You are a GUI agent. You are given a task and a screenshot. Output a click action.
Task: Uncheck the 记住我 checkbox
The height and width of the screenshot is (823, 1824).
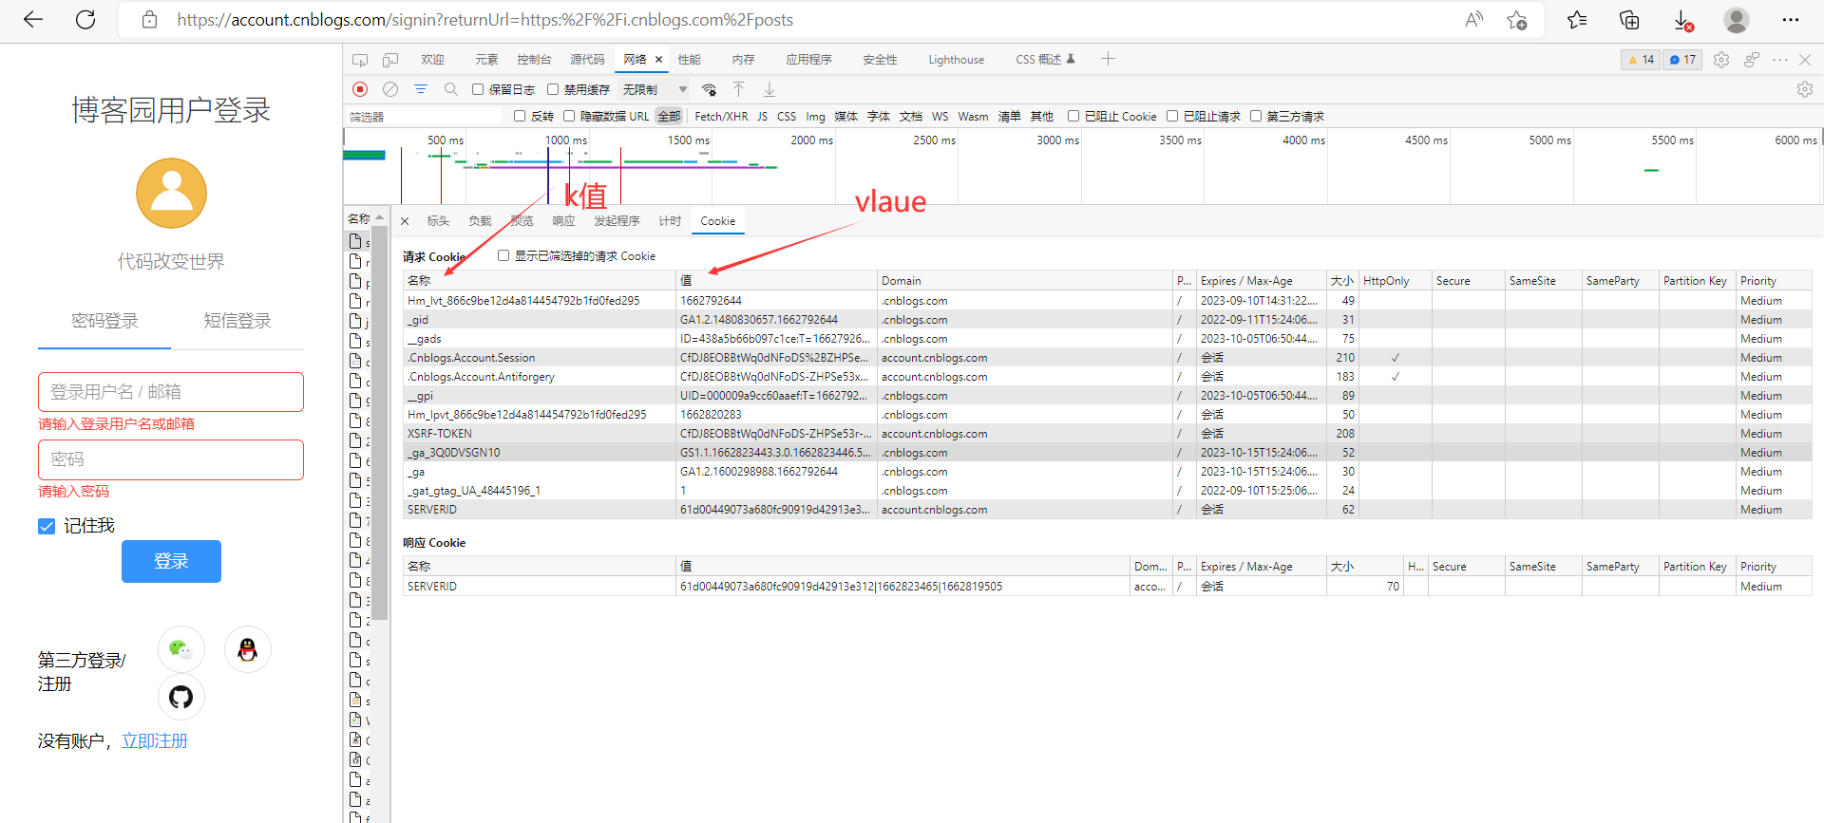(x=47, y=526)
